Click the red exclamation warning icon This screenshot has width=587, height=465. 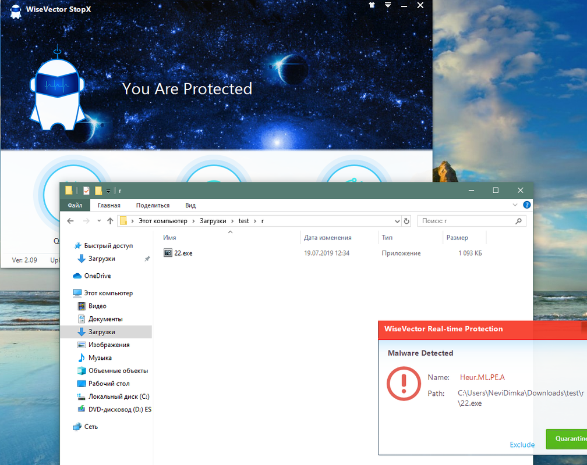point(404,384)
